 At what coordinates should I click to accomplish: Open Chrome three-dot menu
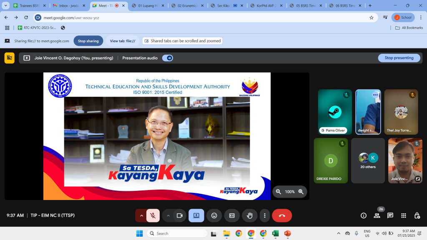point(421,17)
